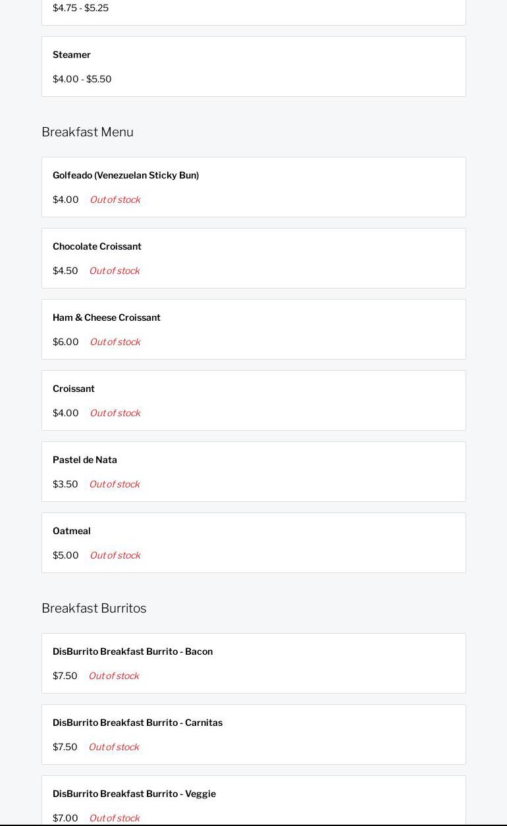This screenshot has width=507, height=826.
Task: Click the $4.75 - $5.25 price range
Action: coord(80,8)
